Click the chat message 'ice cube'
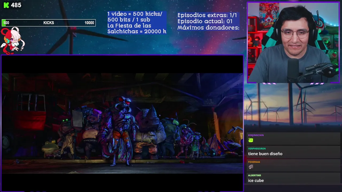The width and height of the screenshot is (342, 192). coord(256,181)
